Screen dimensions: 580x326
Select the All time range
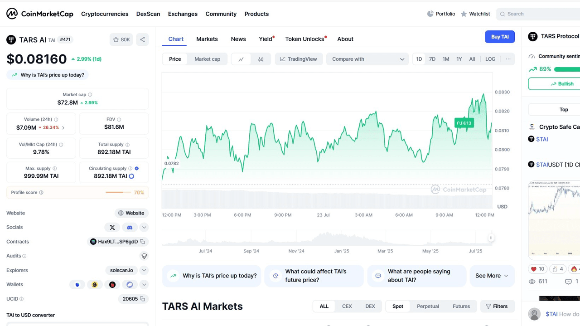(472, 59)
